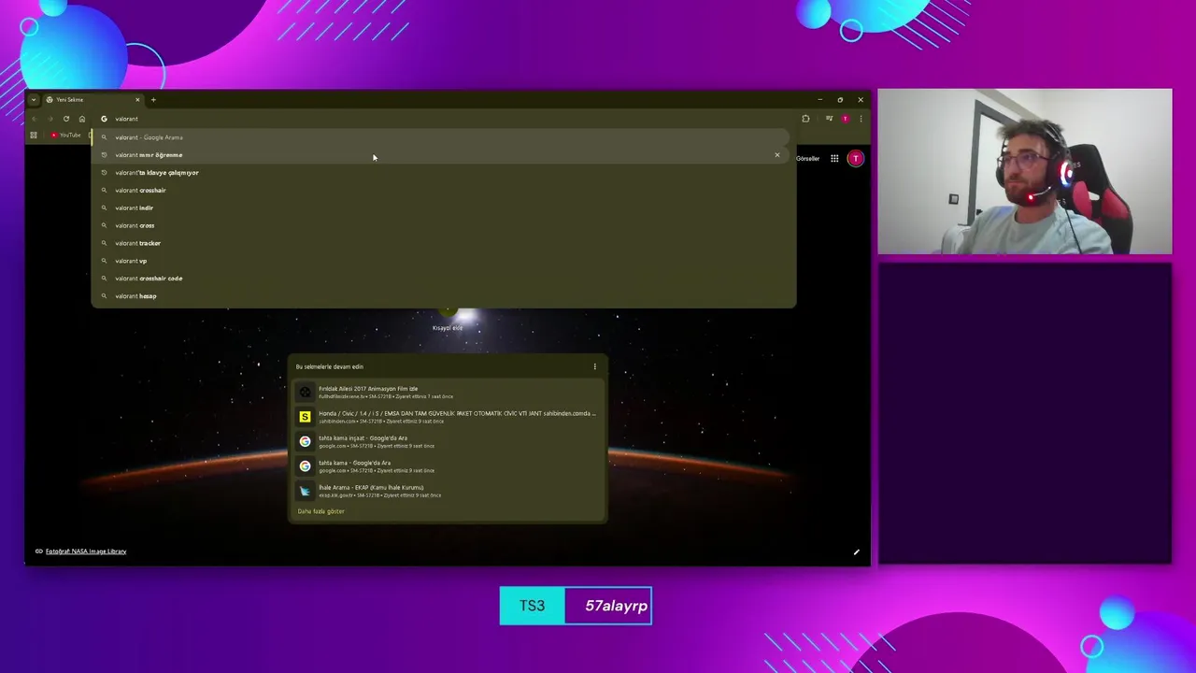Click history icon beside valorant'ta klavye çalışmıyor
This screenshot has height=673, width=1196.
tap(105, 173)
